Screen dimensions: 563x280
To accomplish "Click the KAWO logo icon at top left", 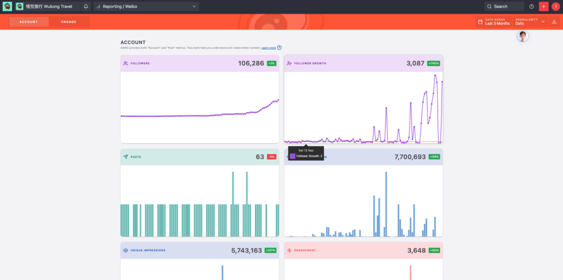I will click(7, 7).
